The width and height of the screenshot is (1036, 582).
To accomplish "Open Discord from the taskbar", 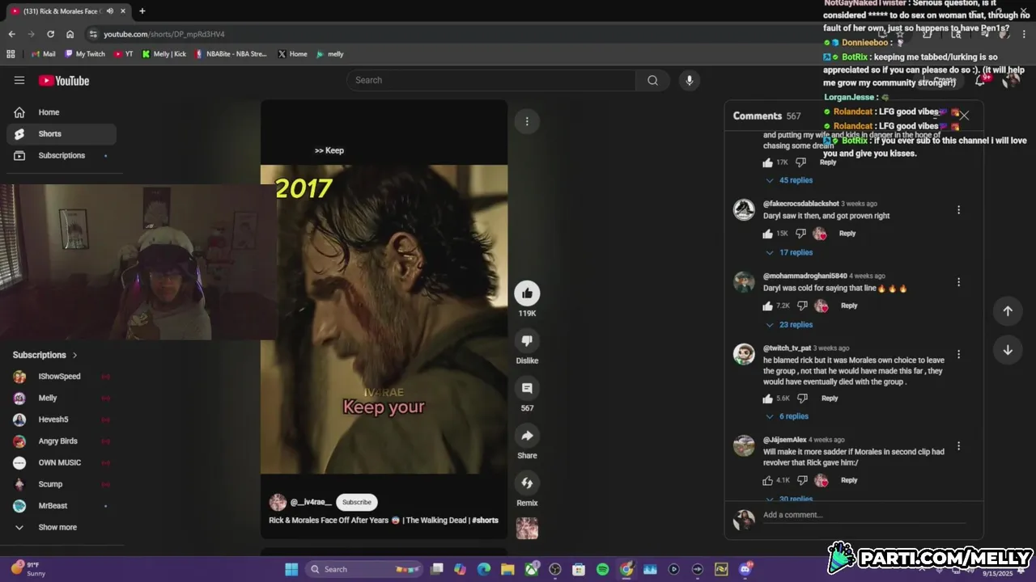I will [x=745, y=569].
